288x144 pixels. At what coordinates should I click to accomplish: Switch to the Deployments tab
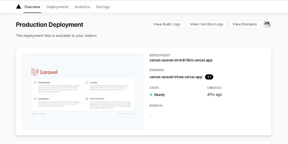(57, 7)
